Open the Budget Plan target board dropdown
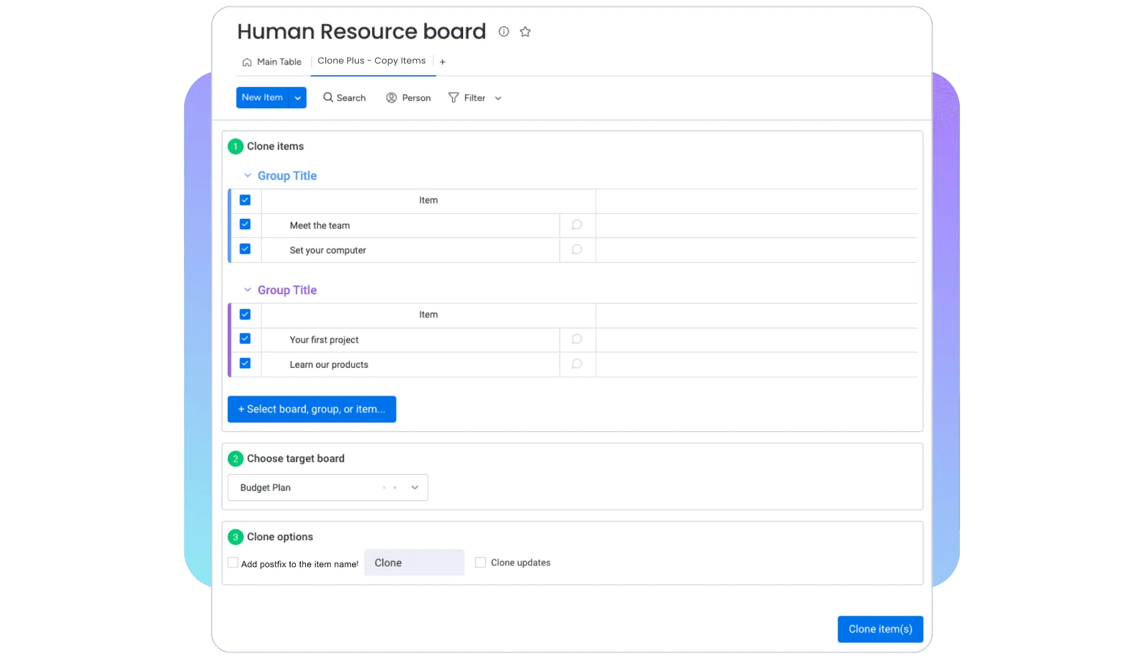The height and width of the screenshot is (659, 1144). [327, 487]
